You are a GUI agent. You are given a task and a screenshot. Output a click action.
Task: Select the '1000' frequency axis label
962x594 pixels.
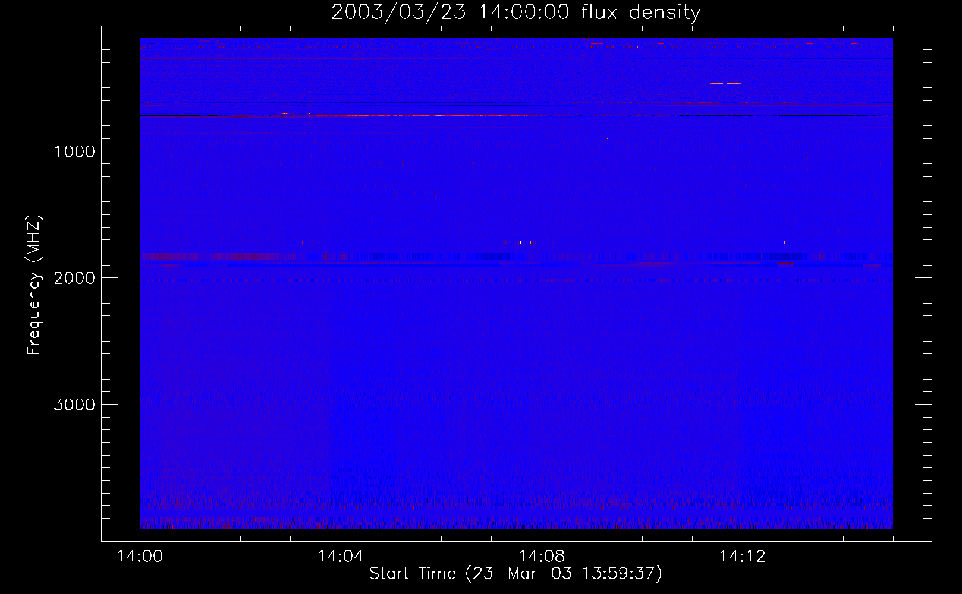point(74,151)
